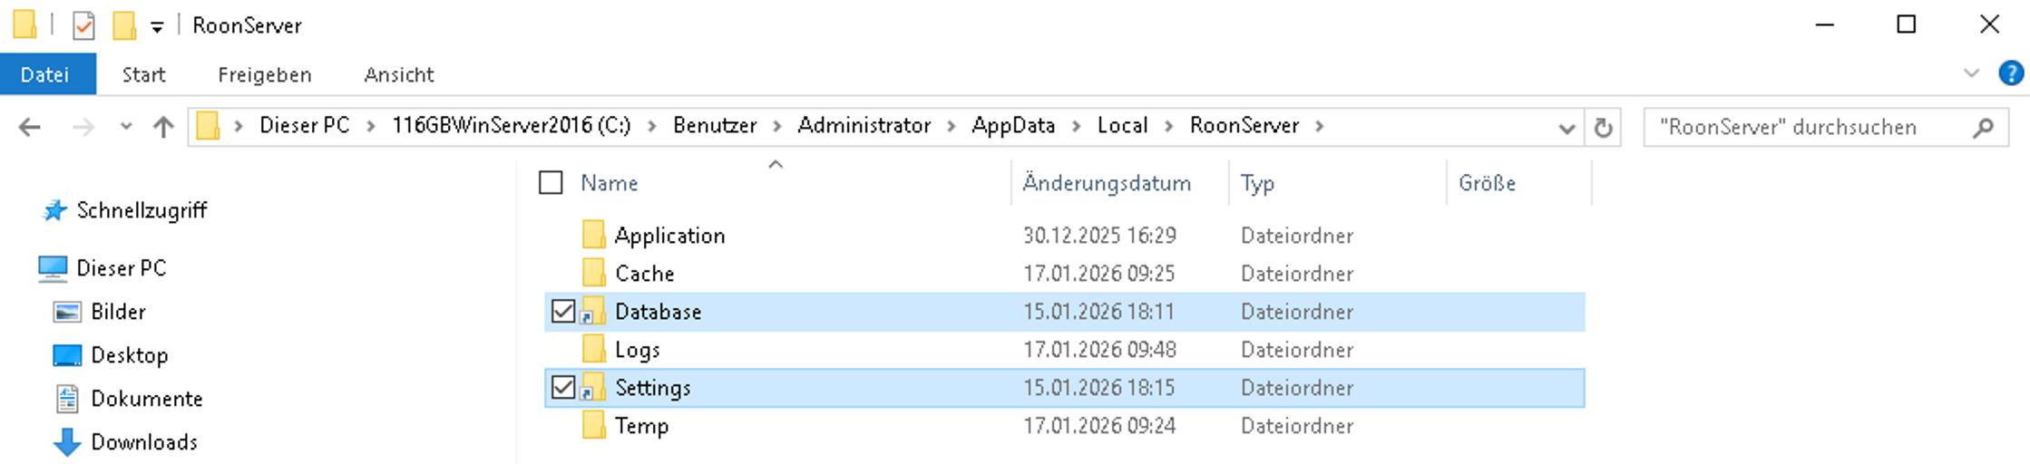Open the recent locations dropdown arrow
Viewport: 2030px width, 464px height.
click(126, 127)
